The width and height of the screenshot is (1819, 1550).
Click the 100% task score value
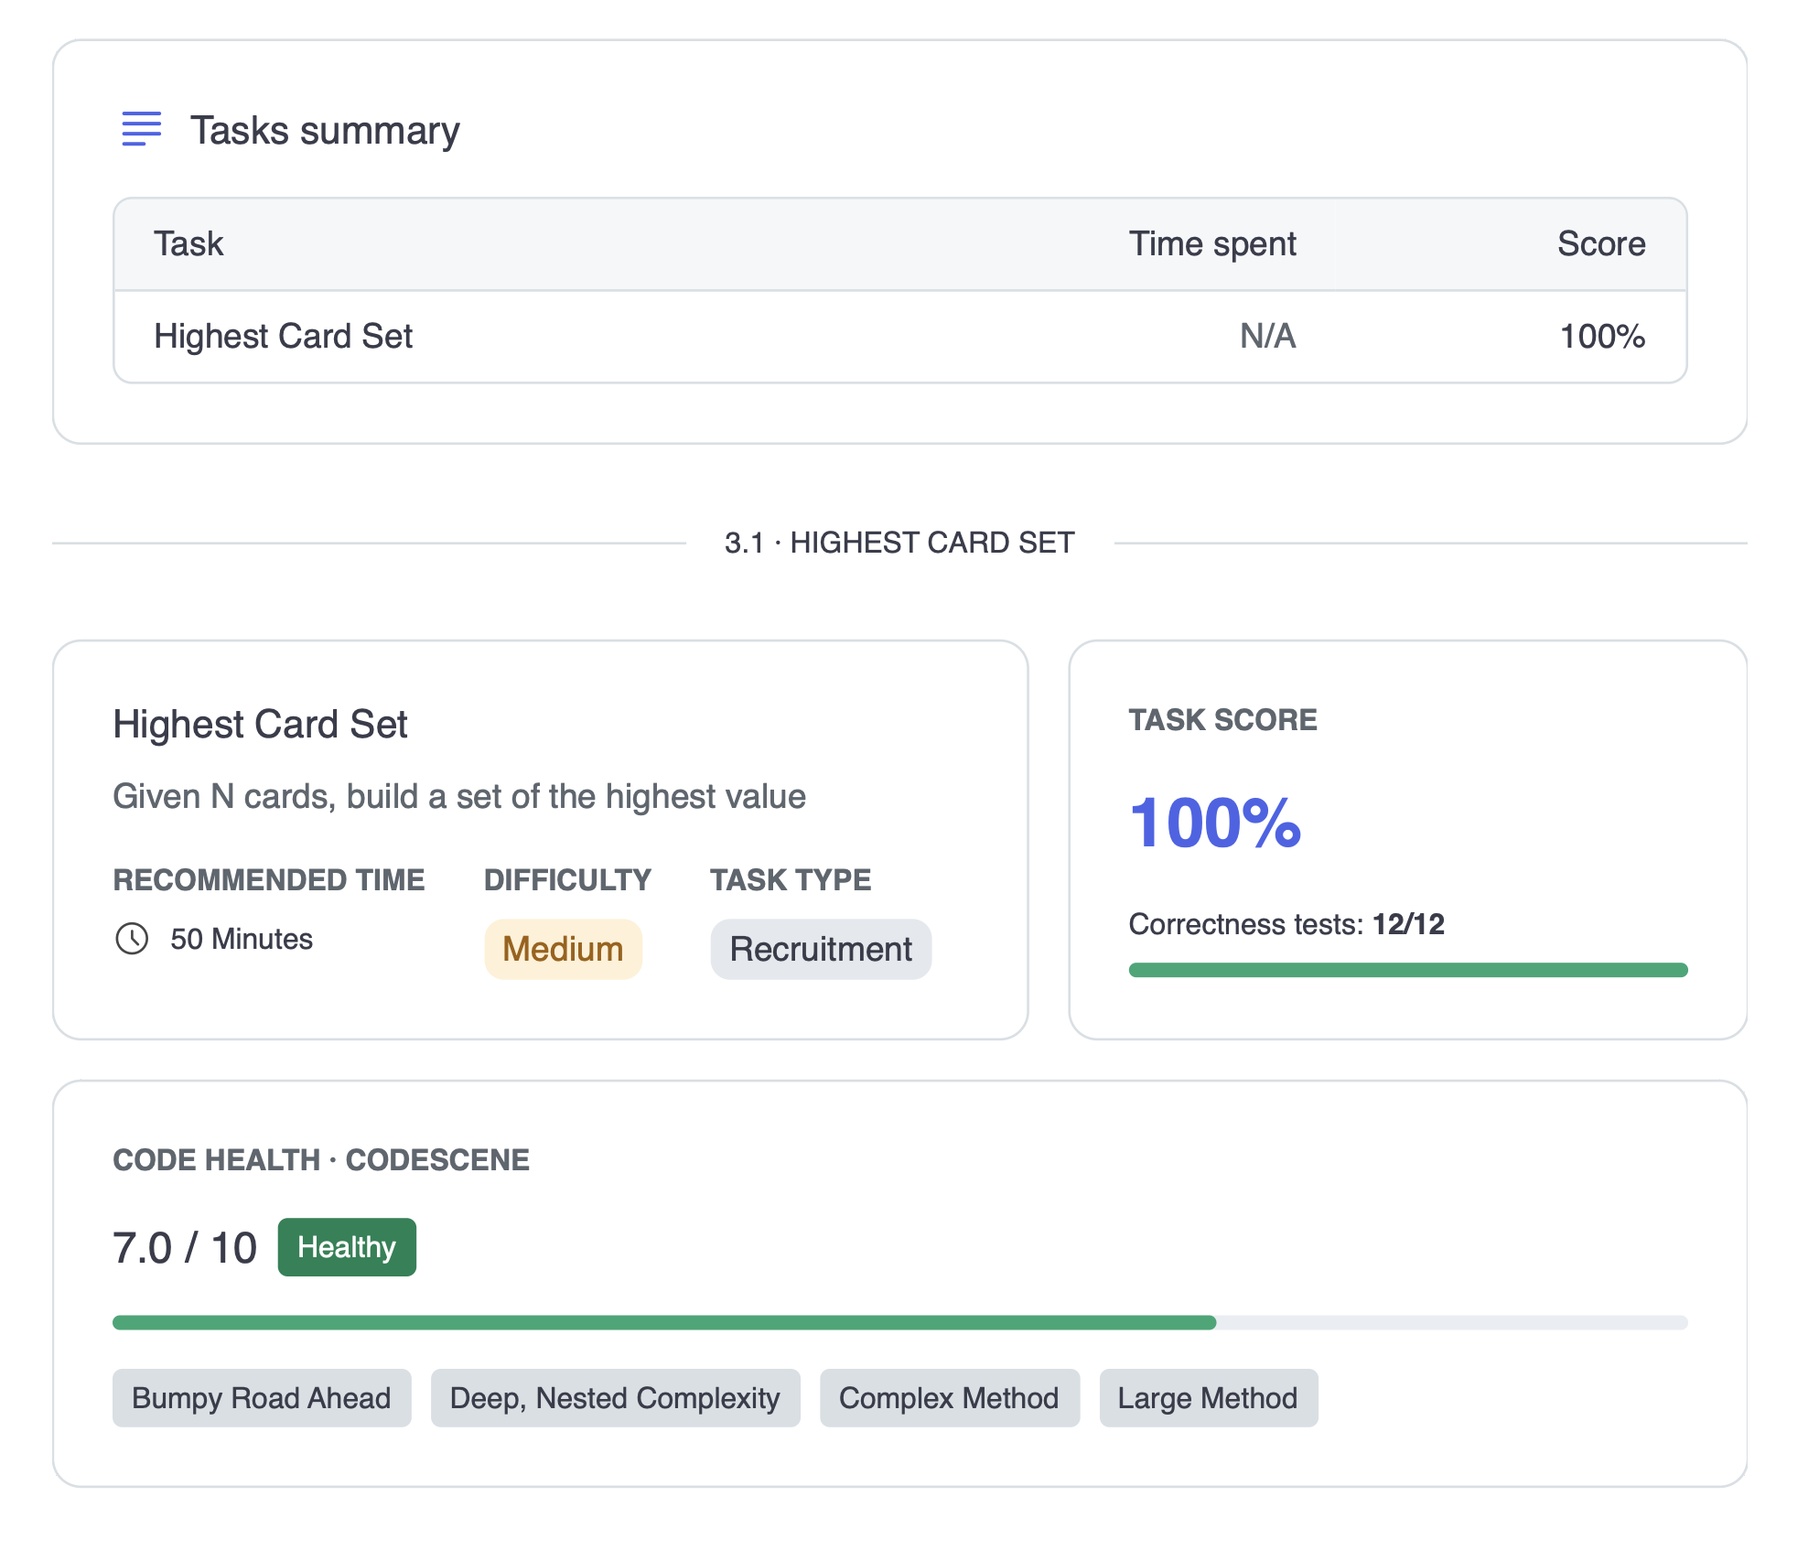pos(1215,823)
